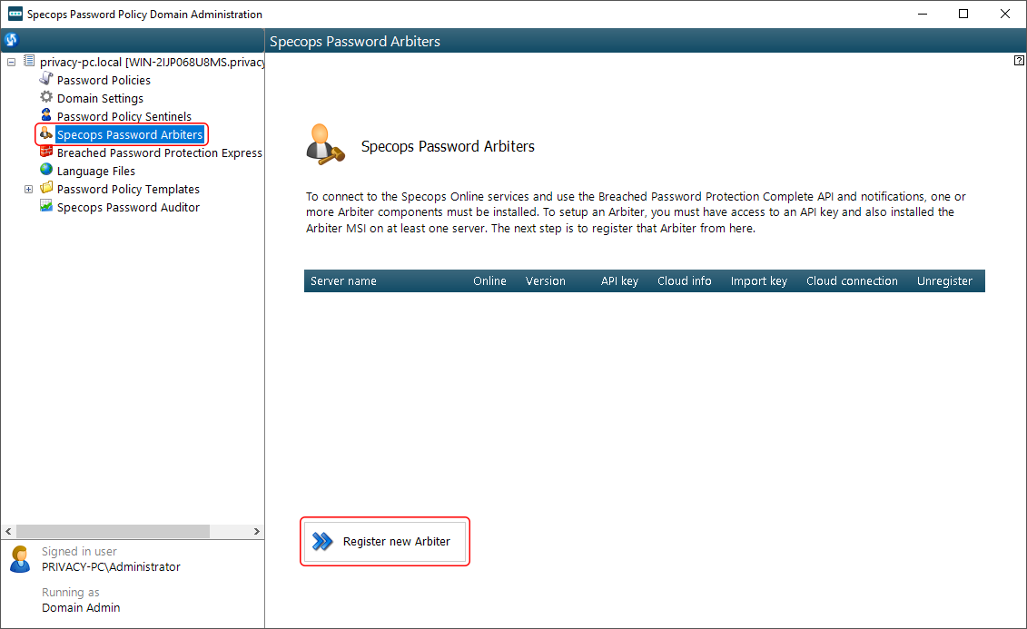This screenshot has width=1027, height=629.
Task: Click the Version column header
Action: pos(546,280)
